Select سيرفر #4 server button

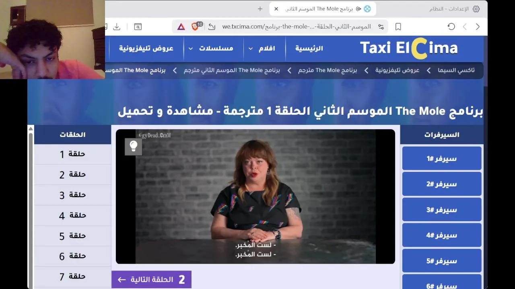(x=442, y=236)
